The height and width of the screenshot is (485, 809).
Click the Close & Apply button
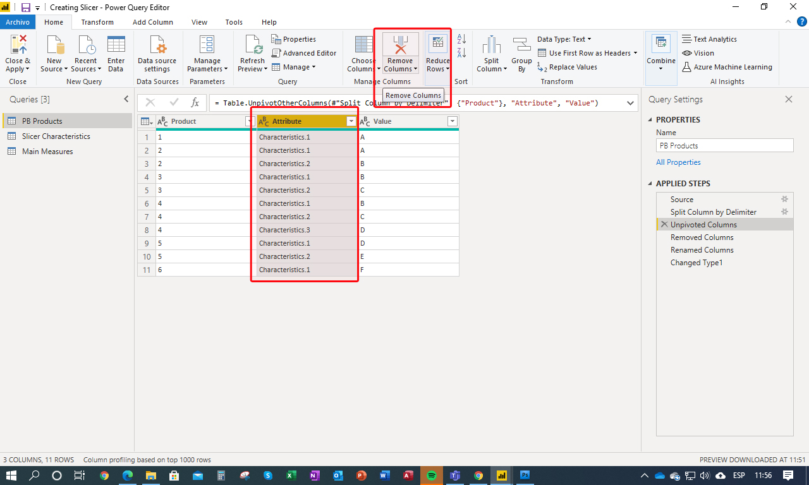click(x=18, y=54)
